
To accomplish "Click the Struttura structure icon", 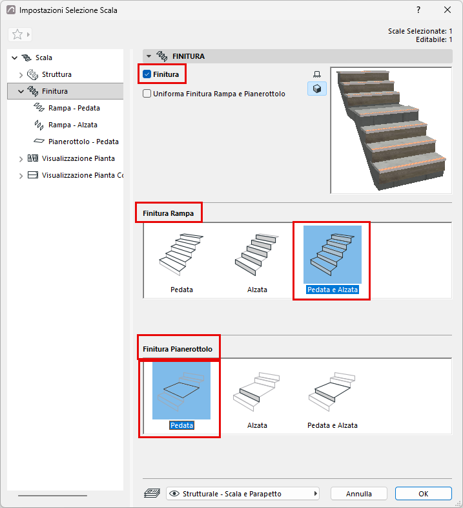I will pyautogui.click(x=32, y=74).
